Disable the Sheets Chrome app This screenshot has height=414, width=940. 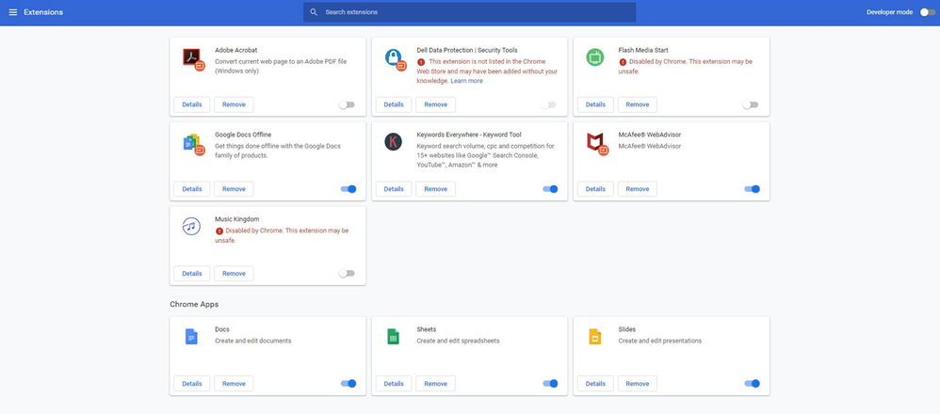click(x=550, y=384)
